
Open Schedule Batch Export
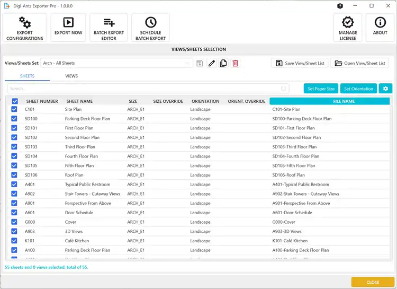150,28
